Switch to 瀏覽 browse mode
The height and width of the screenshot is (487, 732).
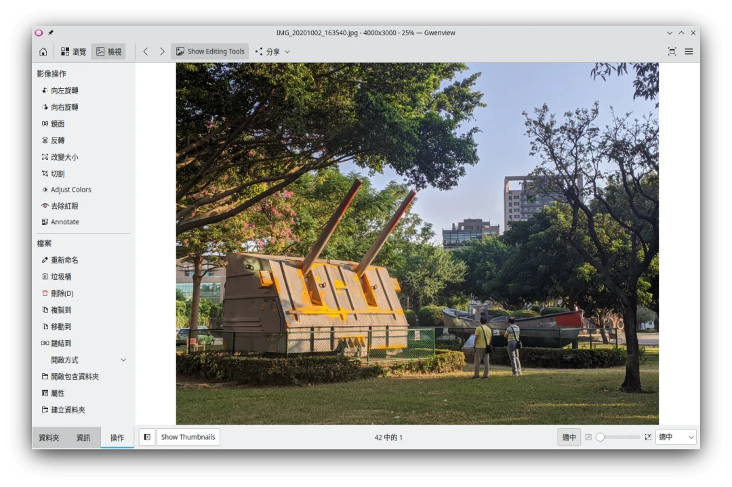click(73, 51)
